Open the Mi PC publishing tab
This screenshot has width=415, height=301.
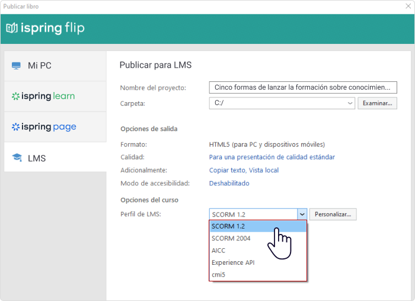pyautogui.click(x=55, y=66)
